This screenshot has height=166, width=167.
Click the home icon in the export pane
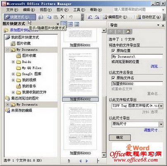pos(128,32)
